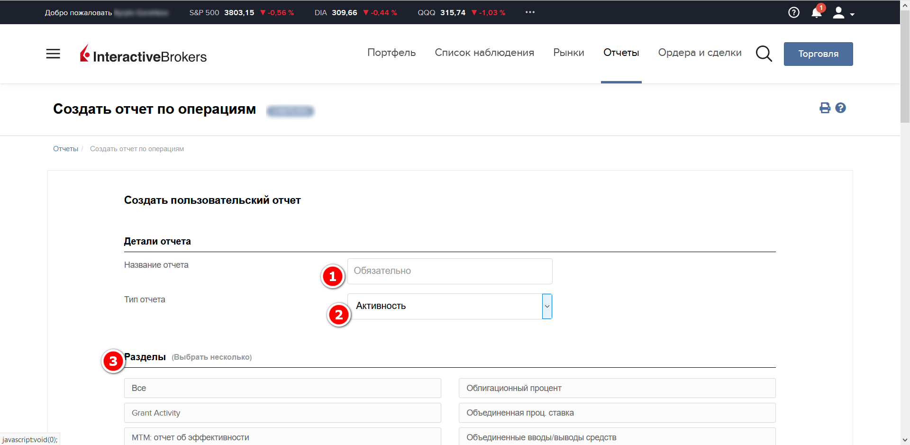The image size is (910, 445).
Task: Show more tickers via three dots
Action: (x=530, y=12)
